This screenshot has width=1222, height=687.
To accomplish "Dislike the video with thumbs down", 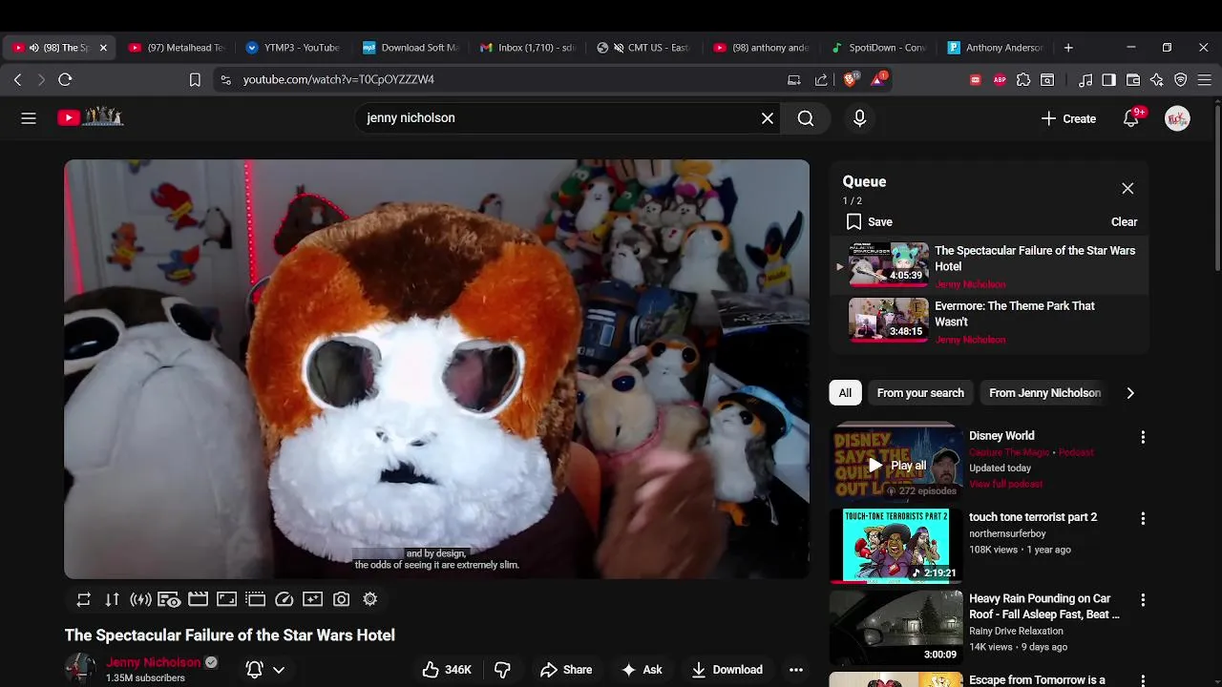I will pyautogui.click(x=502, y=670).
